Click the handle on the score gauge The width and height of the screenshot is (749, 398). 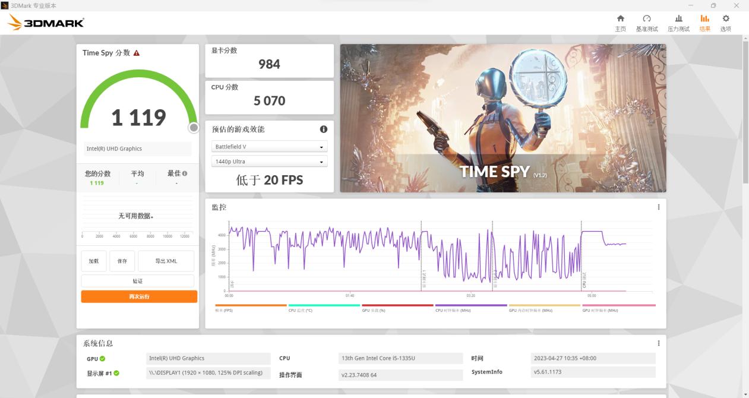click(194, 127)
